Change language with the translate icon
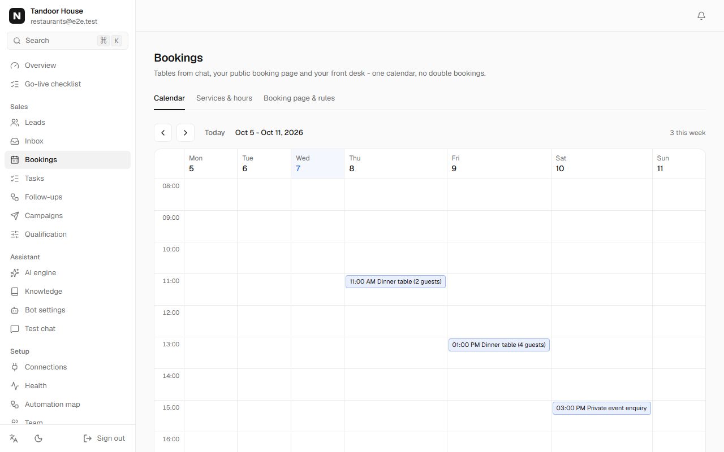Screen dimensions: 724x452 coord(14,438)
